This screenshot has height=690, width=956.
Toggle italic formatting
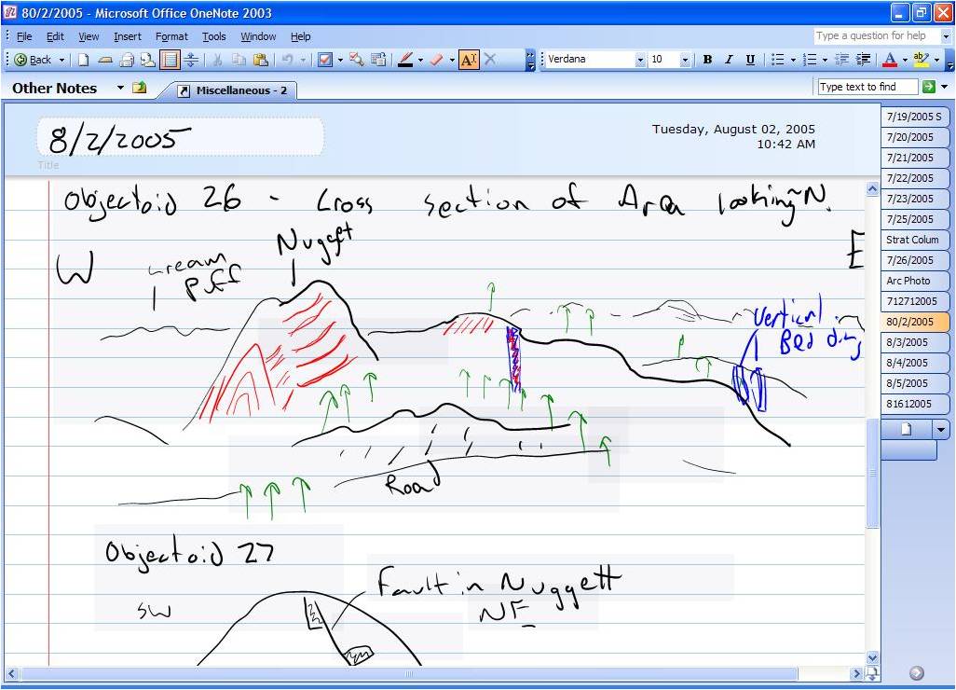pos(728,60)
